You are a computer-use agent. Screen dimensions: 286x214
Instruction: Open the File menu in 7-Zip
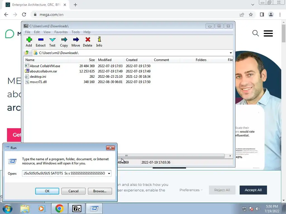click(28, 32)
